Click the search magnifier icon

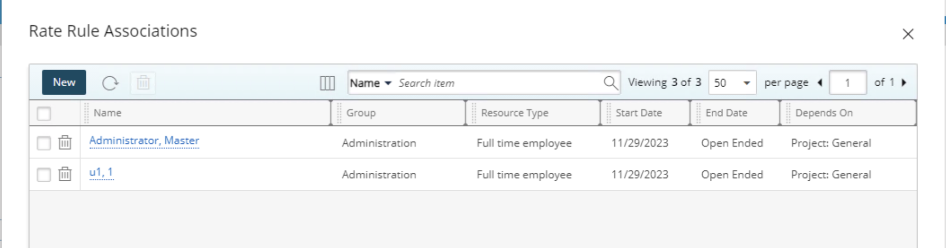610,83
